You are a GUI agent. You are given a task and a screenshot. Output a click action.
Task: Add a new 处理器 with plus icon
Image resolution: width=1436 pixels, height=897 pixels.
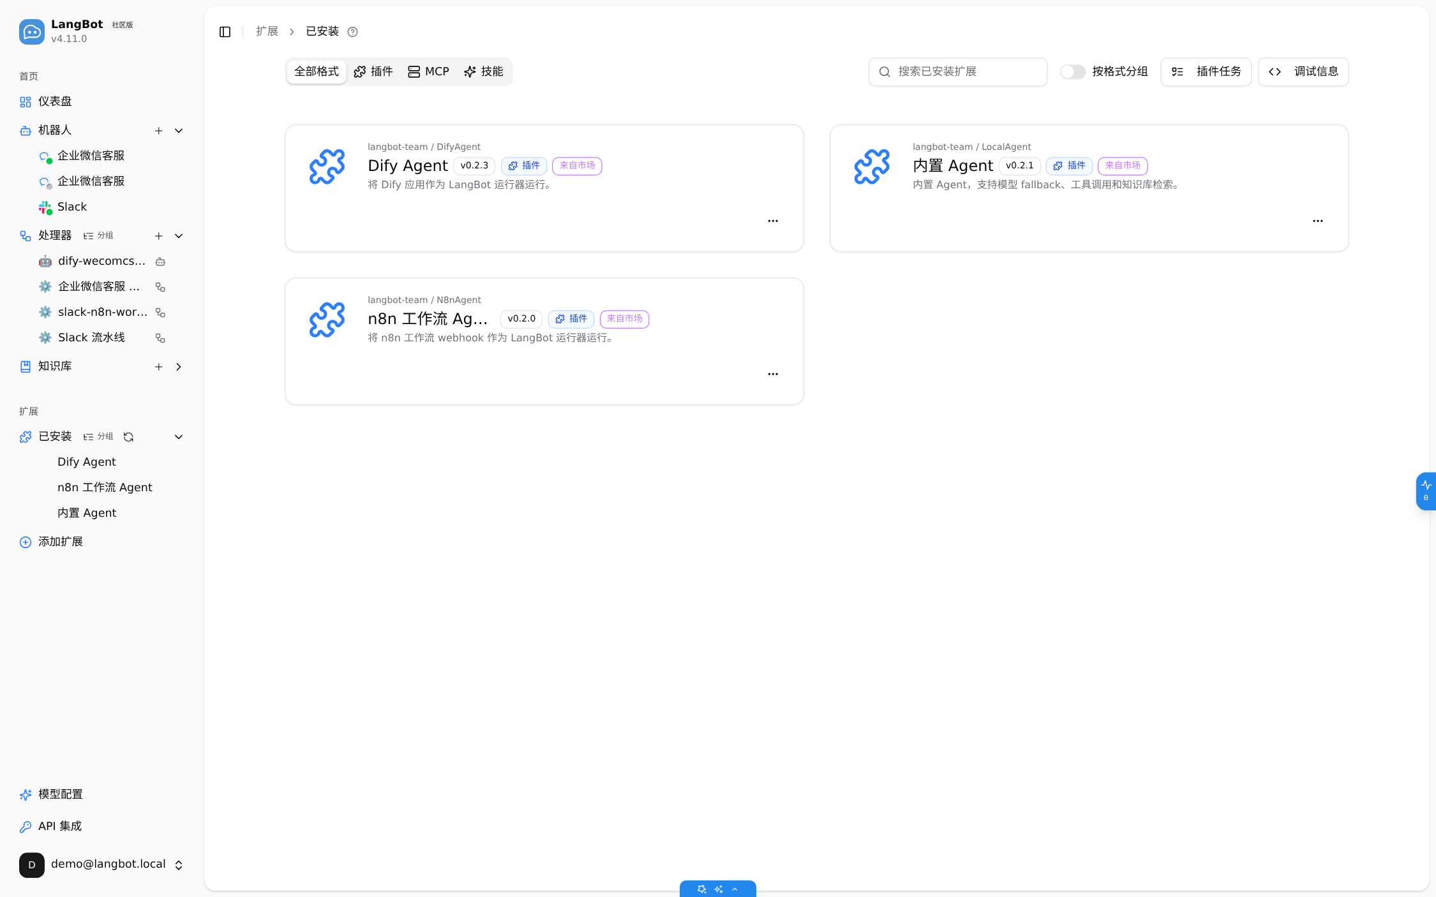click(x=159, y=236)
